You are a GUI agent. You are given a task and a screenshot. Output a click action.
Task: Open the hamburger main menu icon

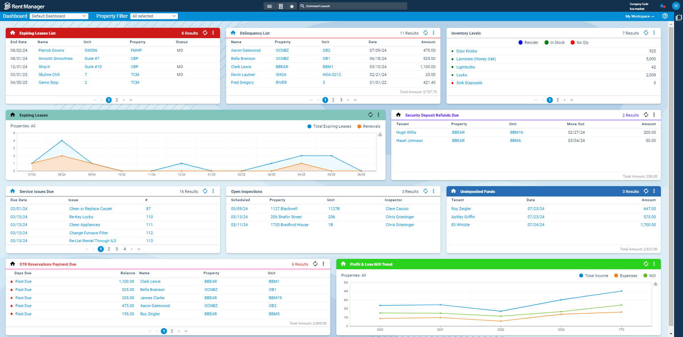pos(269,6)
